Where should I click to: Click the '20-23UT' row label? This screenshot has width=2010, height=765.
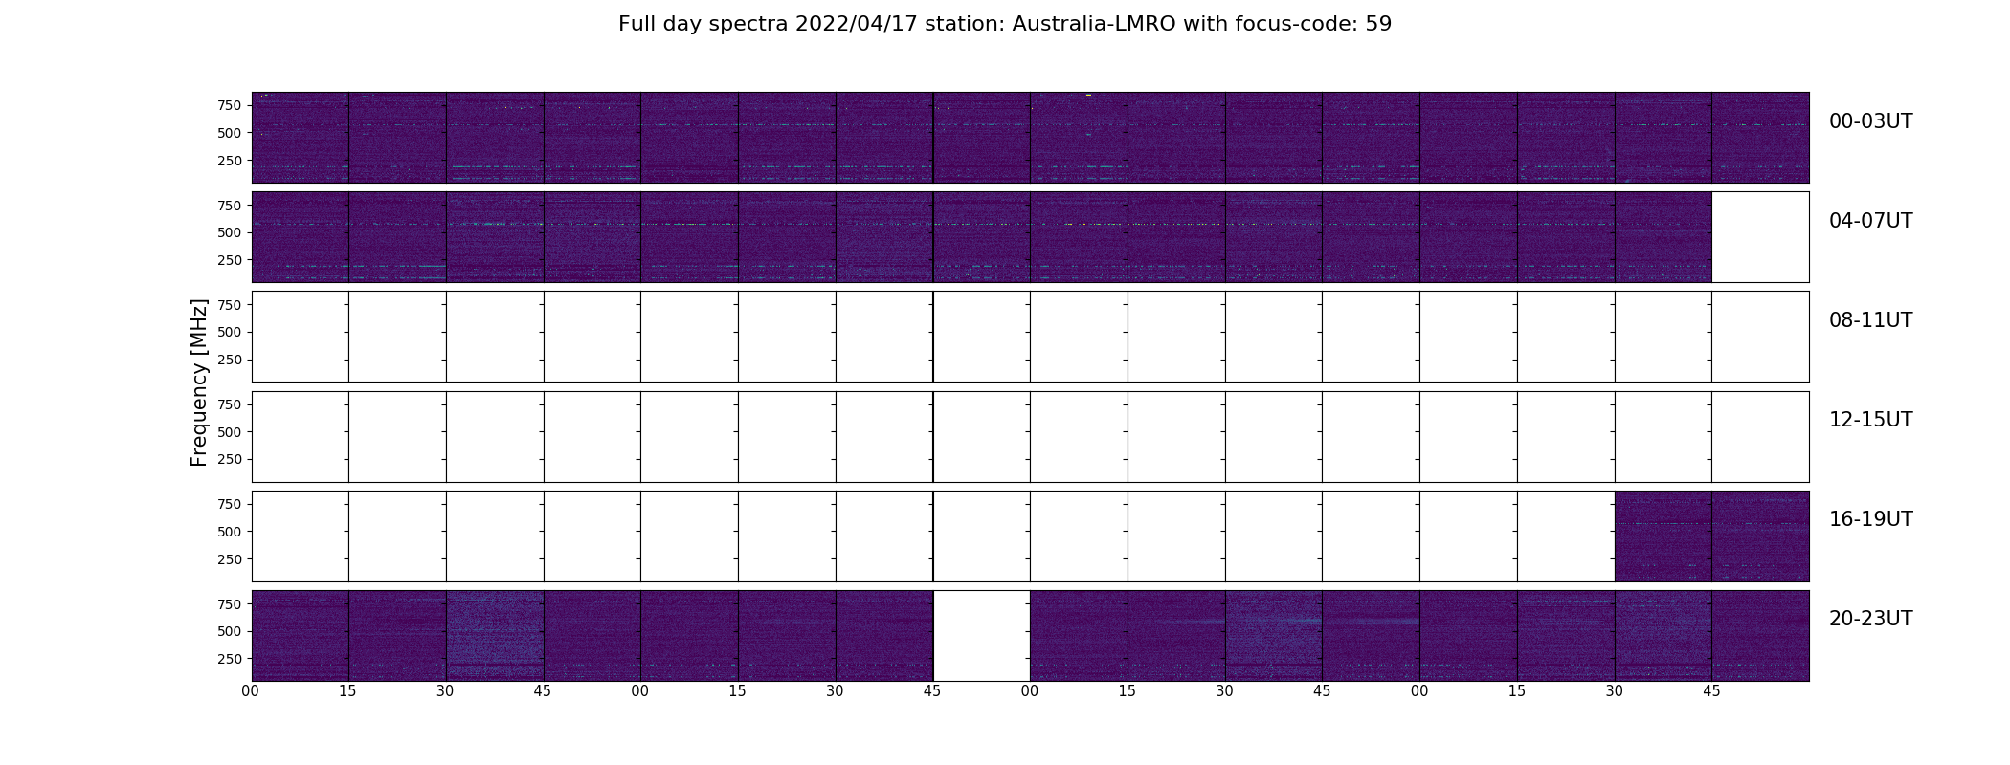(1870, 619)
